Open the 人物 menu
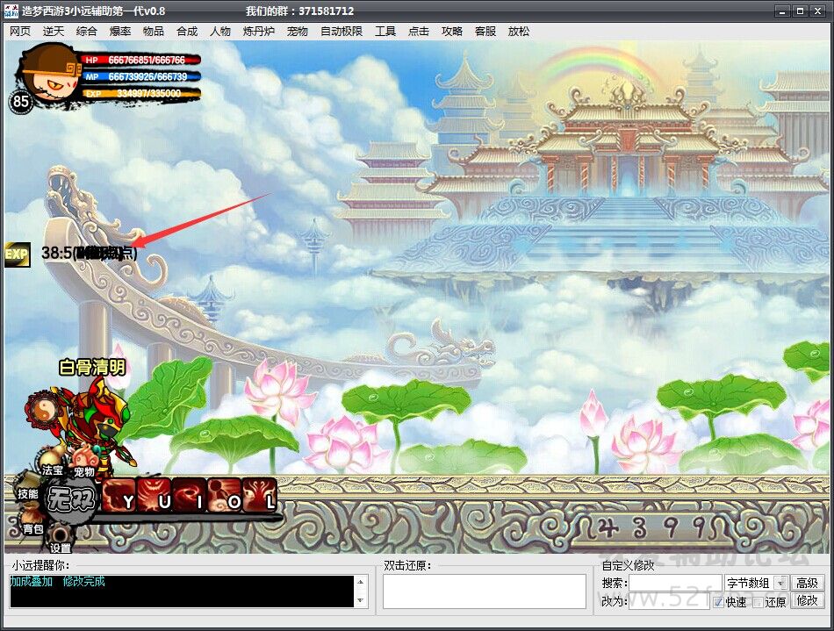The height and width of the screenshot is (631, 834). (x=220, y=32)
